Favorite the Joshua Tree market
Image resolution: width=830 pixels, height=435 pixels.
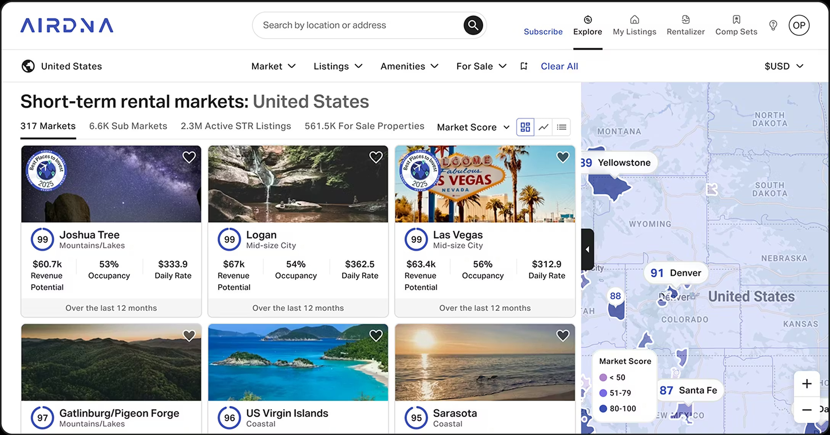(189, 157)
